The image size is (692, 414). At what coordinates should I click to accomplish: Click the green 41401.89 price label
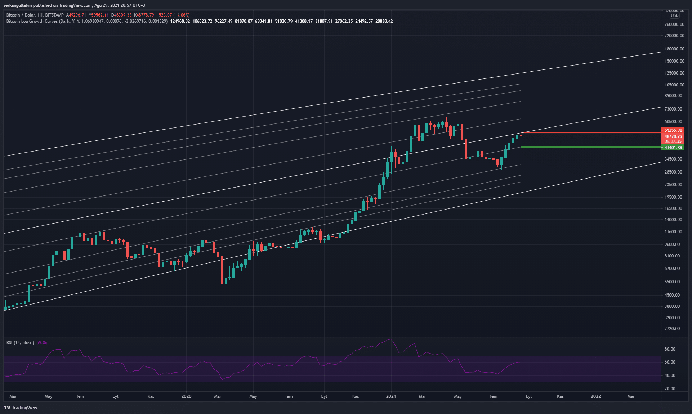tap(673, 148)
